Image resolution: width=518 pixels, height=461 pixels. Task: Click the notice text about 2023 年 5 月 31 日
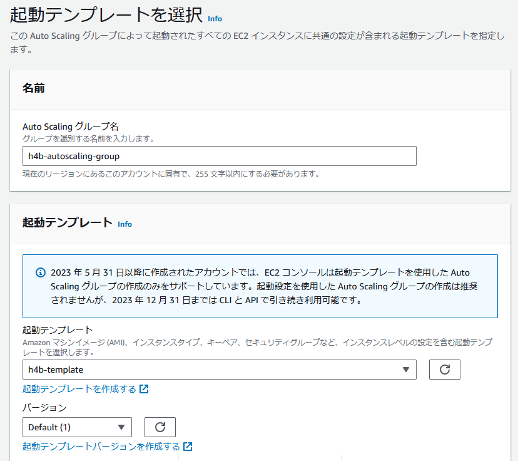264,286
